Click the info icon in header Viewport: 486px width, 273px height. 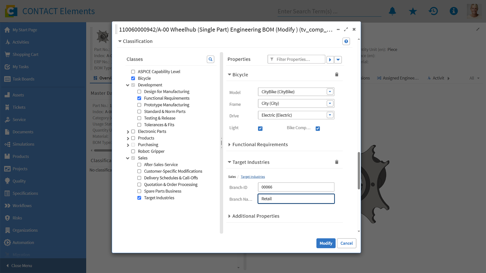(x=454, y=11)
